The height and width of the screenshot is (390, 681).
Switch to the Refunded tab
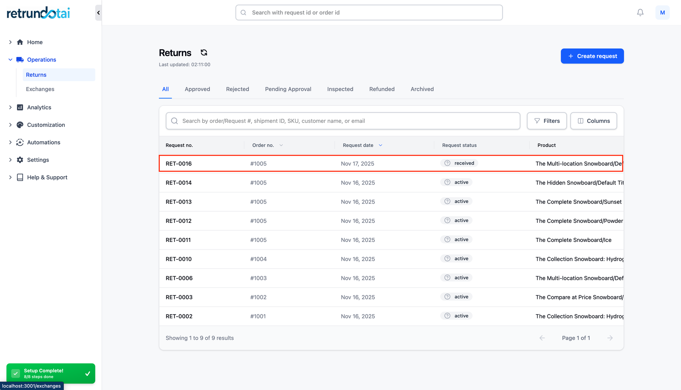[x=382, y=89]
